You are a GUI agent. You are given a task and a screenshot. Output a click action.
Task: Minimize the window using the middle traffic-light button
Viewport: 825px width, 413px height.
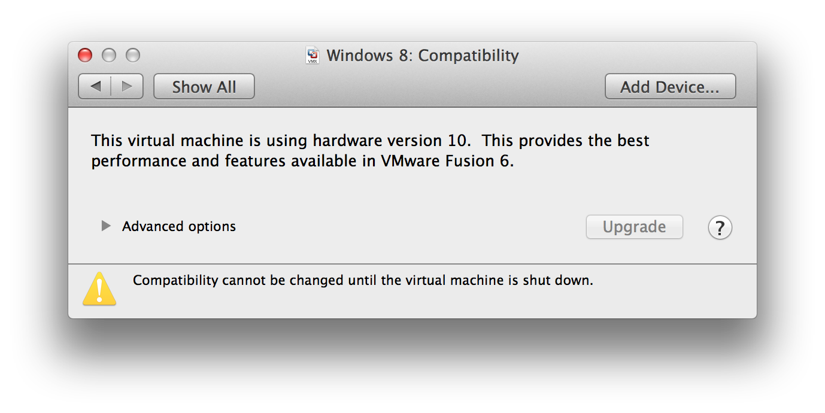(109, 56)
